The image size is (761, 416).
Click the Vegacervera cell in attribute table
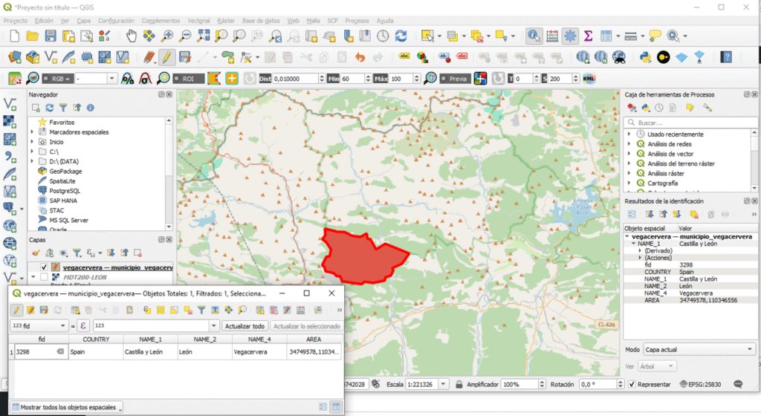point(259,352)
